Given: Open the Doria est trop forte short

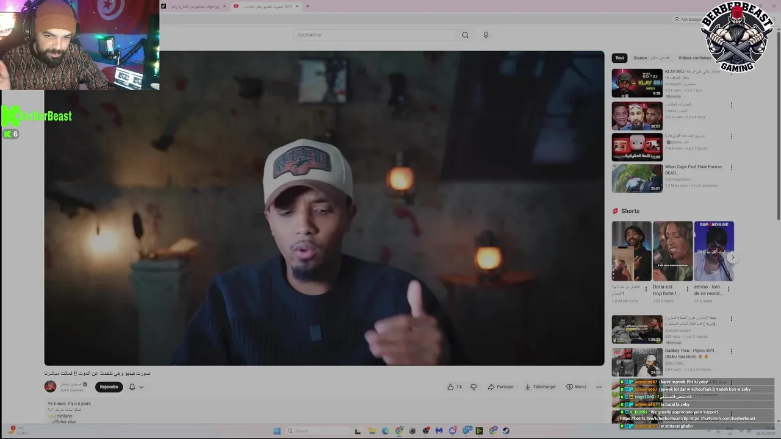Looking at the screenshot, I should click(672, 251).
